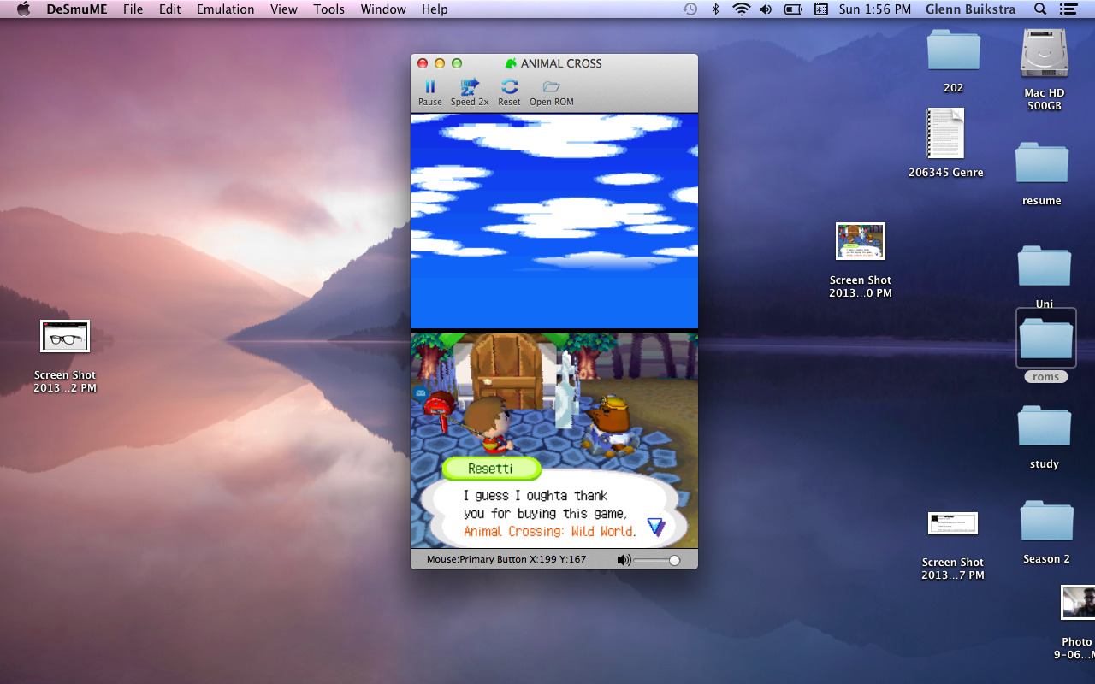This screenshot has width=1095, height=684.
Task: Adjust the volume slider knob
Action: 674,560
